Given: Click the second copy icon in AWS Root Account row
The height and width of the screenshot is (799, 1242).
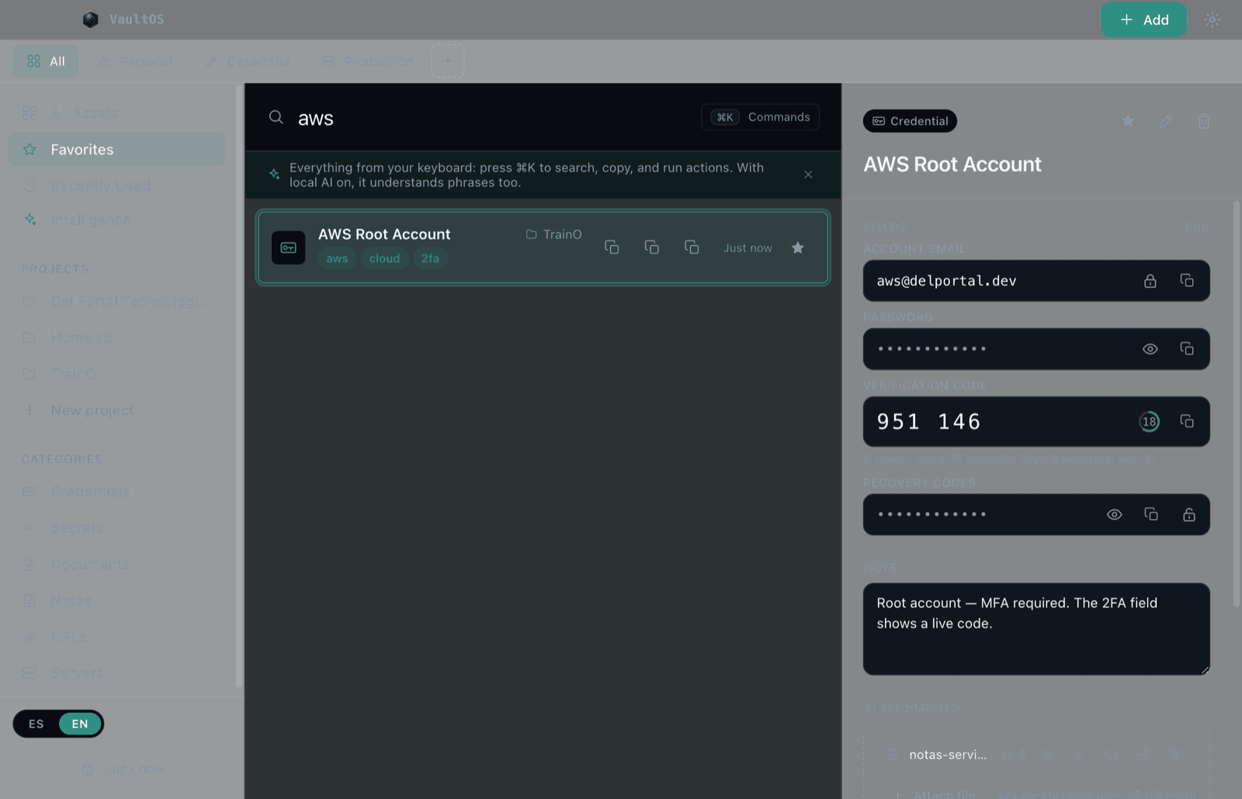Looking at the screenshot, I should (x=652, y=247).
